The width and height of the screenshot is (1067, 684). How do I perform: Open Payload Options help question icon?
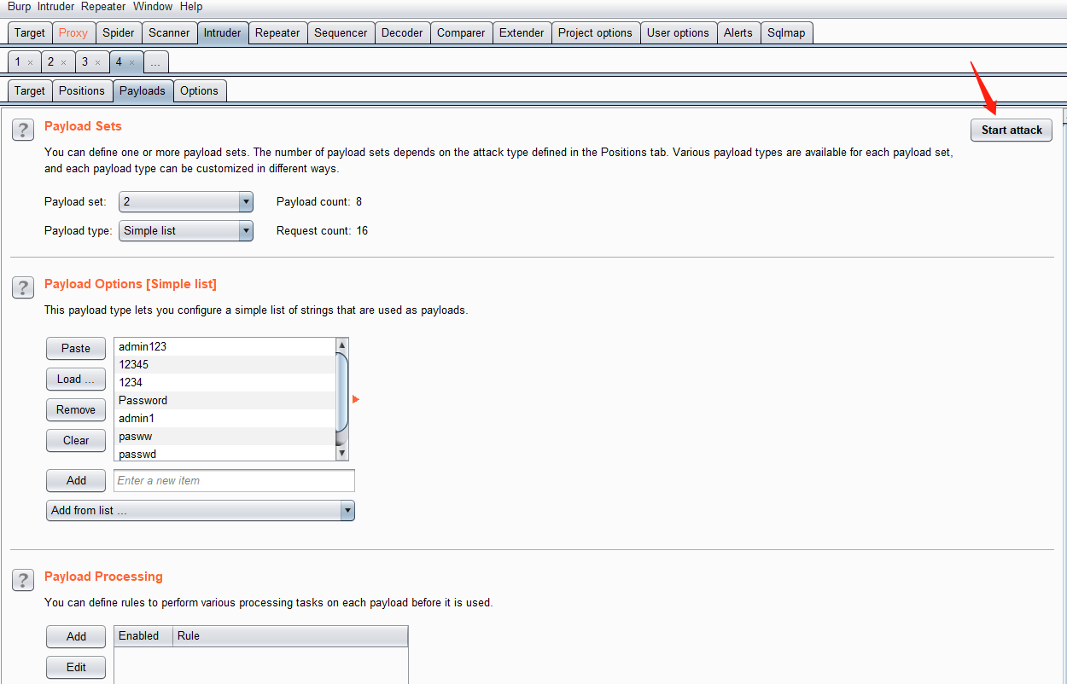coord(23,287)
